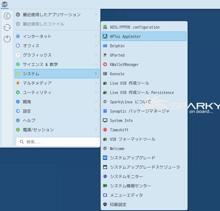Image resolution: width=220 pixels, height=211 pixels.
Task: Click the GParted disk icon
Action: pyautogui.click(x=105, y=55)
